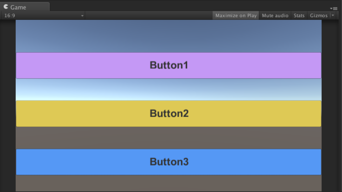Click the sky strip between Button1 and Button2
Screen dimensions: 342x192
[x=169, y=89]
